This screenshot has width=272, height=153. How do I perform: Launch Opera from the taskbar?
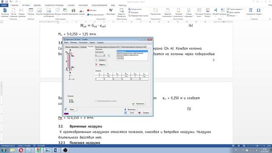(x=21, y=150)
